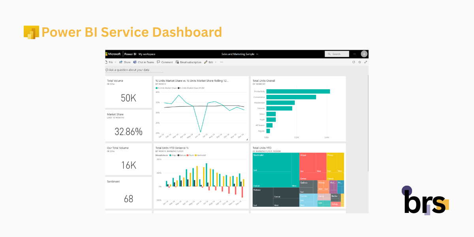Open the Comment icon

158,62
